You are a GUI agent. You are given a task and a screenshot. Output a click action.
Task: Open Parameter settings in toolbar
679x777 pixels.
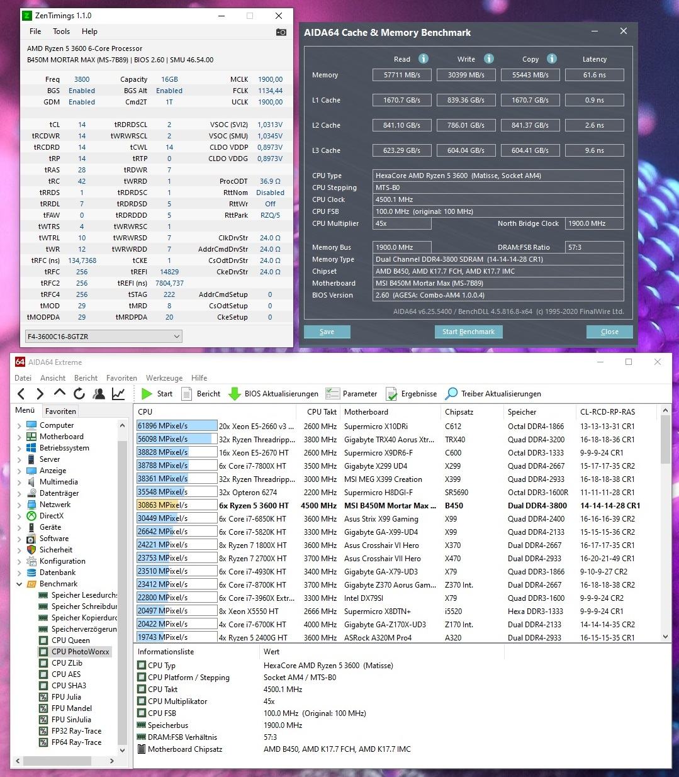(x=352, y=394)
